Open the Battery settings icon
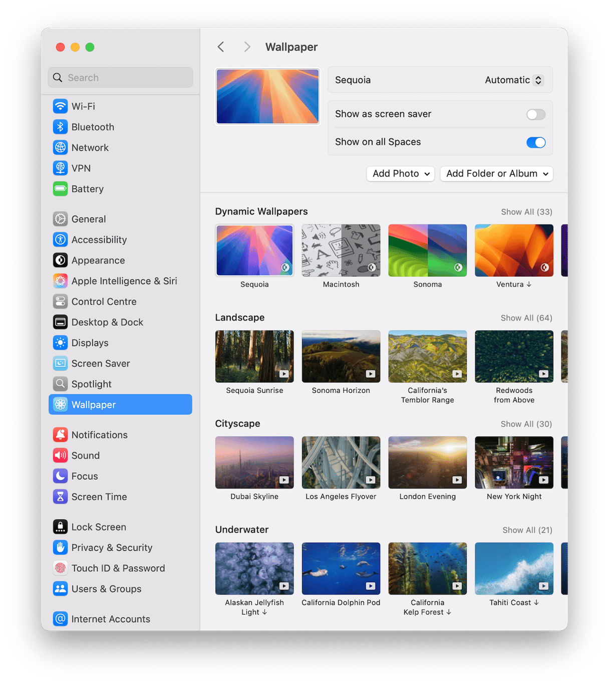 pos(60,189)
